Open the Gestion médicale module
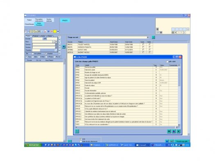The height and width of the screenshot is (161, 215). pos(49,20)
